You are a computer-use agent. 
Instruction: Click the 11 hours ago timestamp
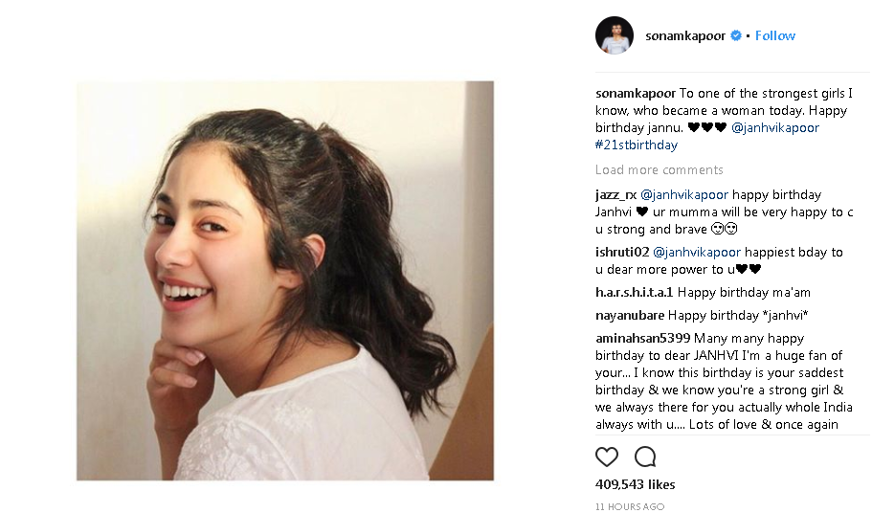[629, 506]
